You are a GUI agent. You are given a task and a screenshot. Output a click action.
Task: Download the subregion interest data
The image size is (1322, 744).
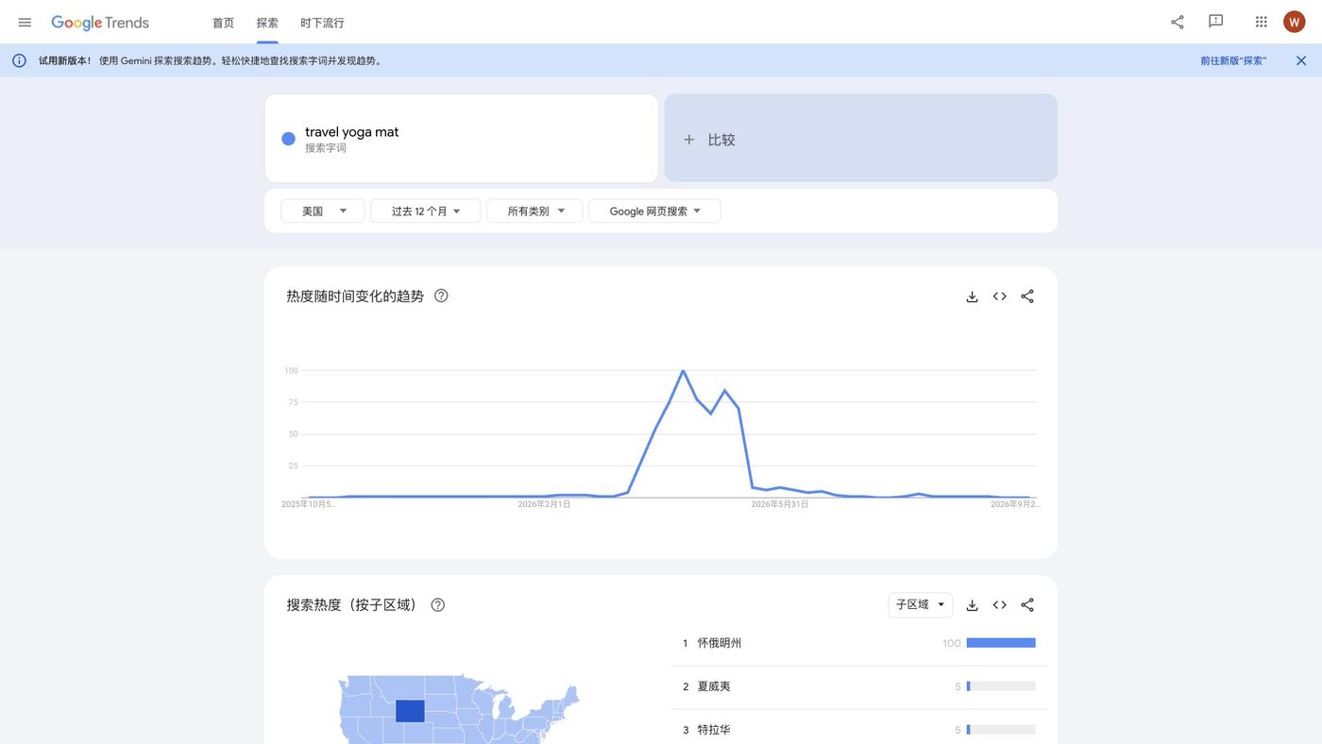(x=972, y=605)
